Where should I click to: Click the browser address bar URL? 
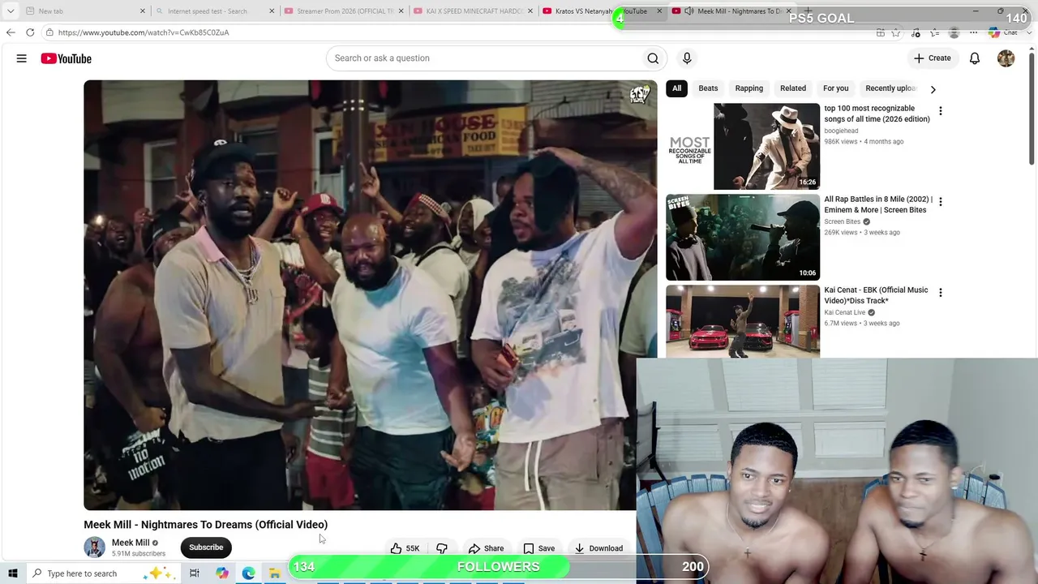pos(144,32)
